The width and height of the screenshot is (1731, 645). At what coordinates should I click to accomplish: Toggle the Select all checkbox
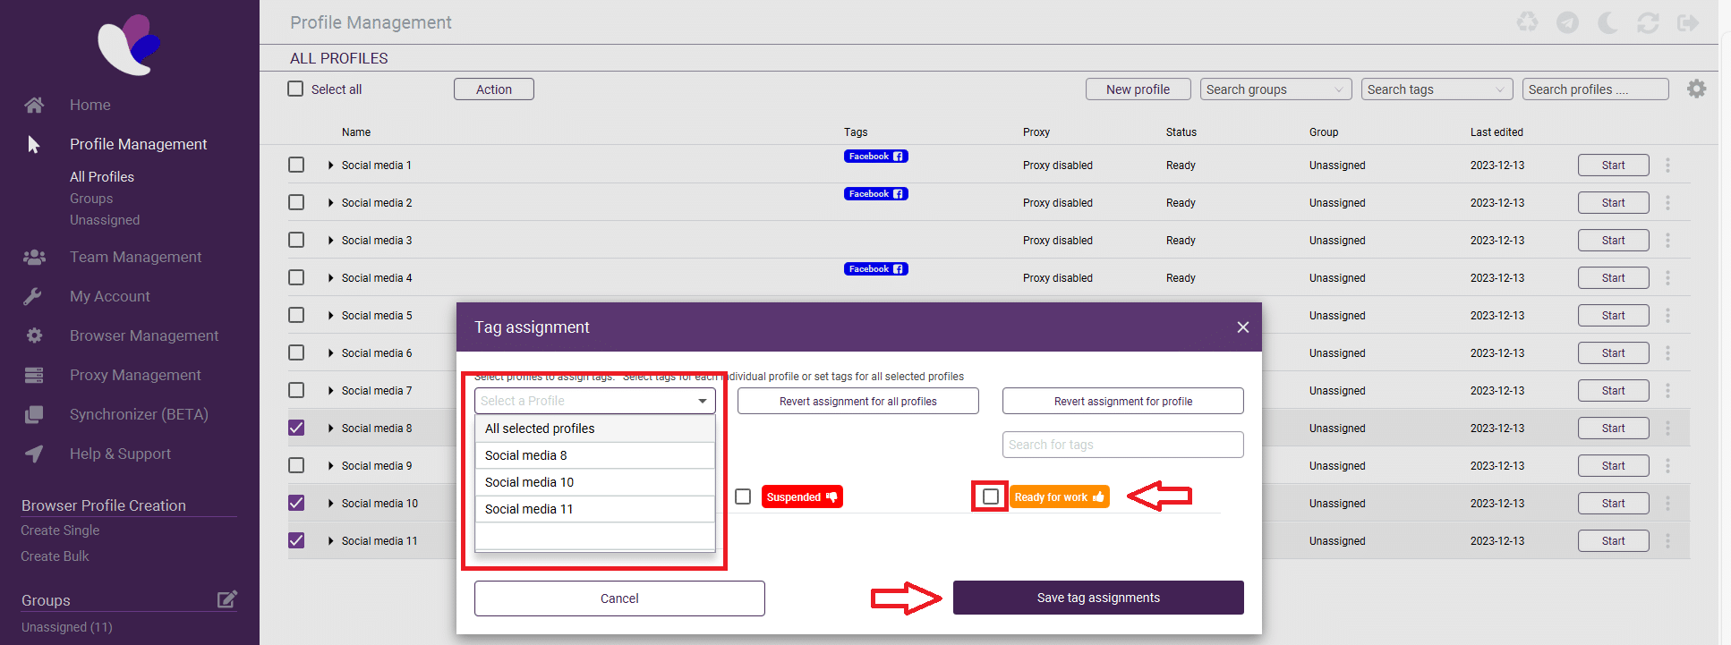click(x=295, y=89)
